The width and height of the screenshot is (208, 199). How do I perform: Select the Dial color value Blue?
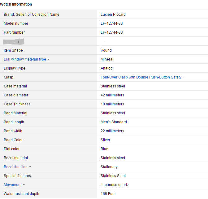click(104, 149)
